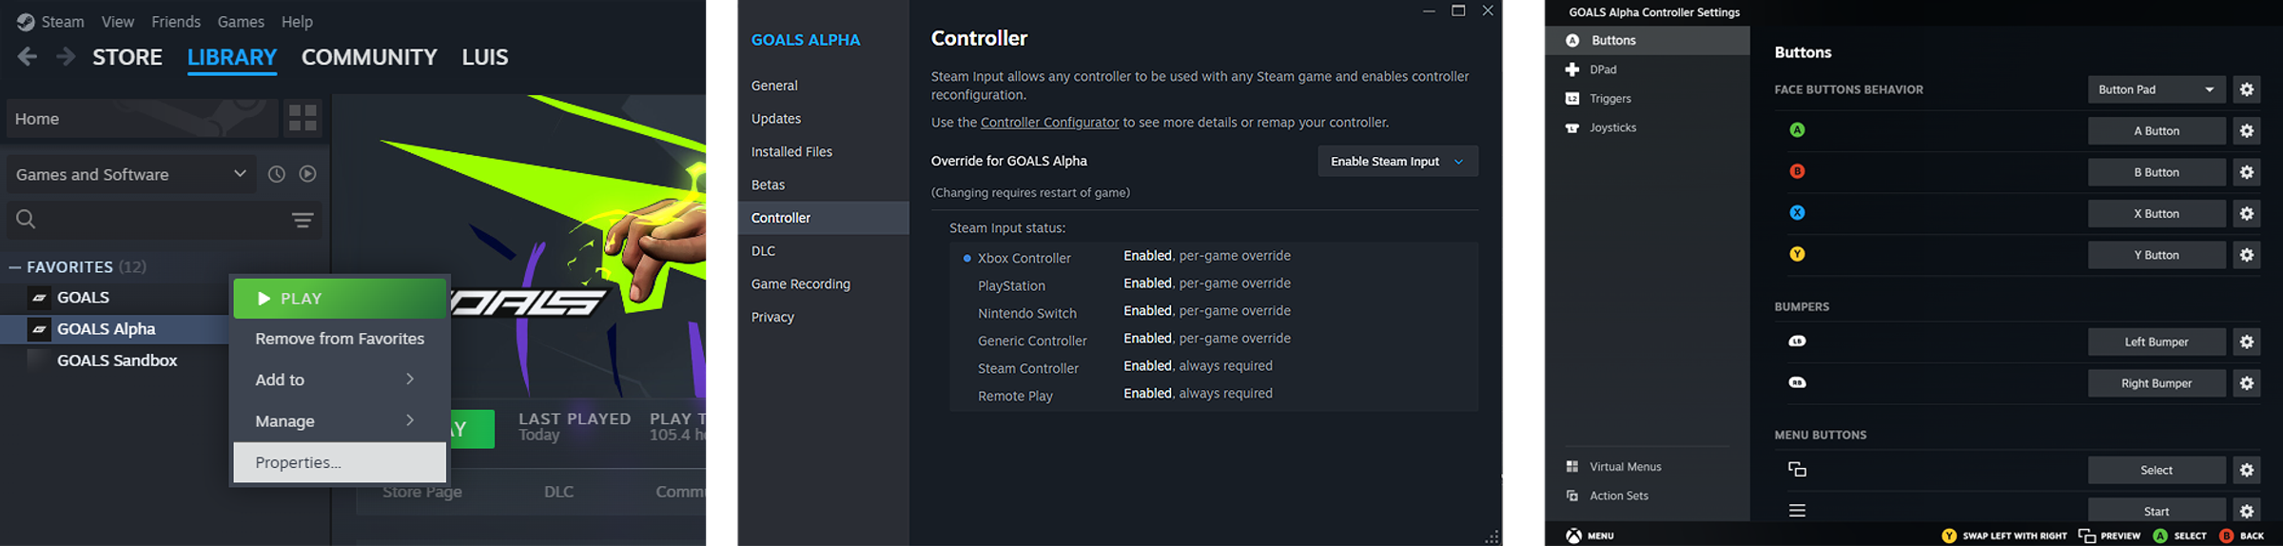Viewport: 2283px width, 546px height.
Task: Click the recent activity clock icon
Action: [x=276, y=174]
